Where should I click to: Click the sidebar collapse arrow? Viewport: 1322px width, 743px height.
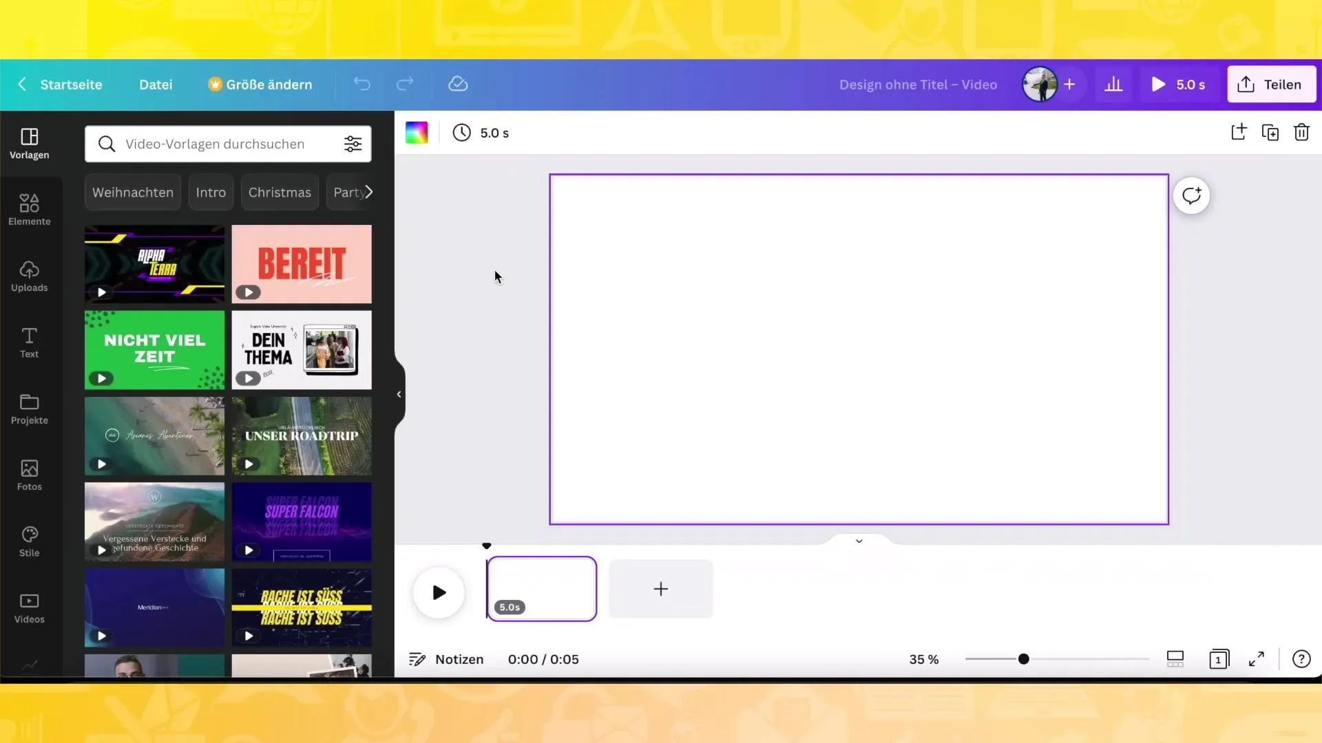tap(399, 394)
